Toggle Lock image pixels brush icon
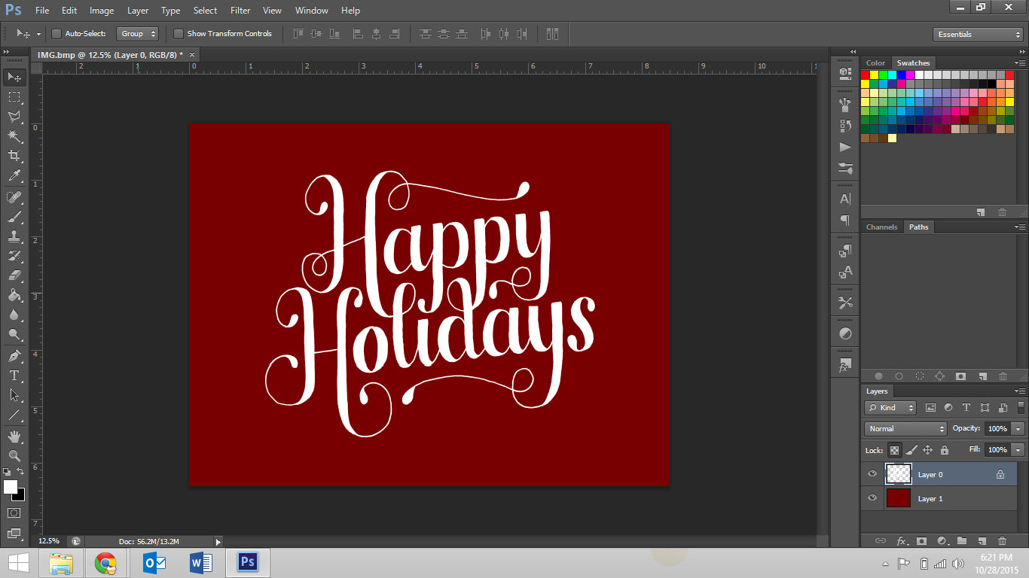This screenshot has height=578, width=1029. (x=911, y=450)
